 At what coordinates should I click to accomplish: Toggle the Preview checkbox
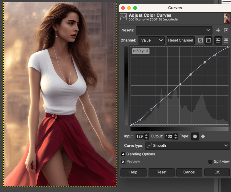pos(123,161)
